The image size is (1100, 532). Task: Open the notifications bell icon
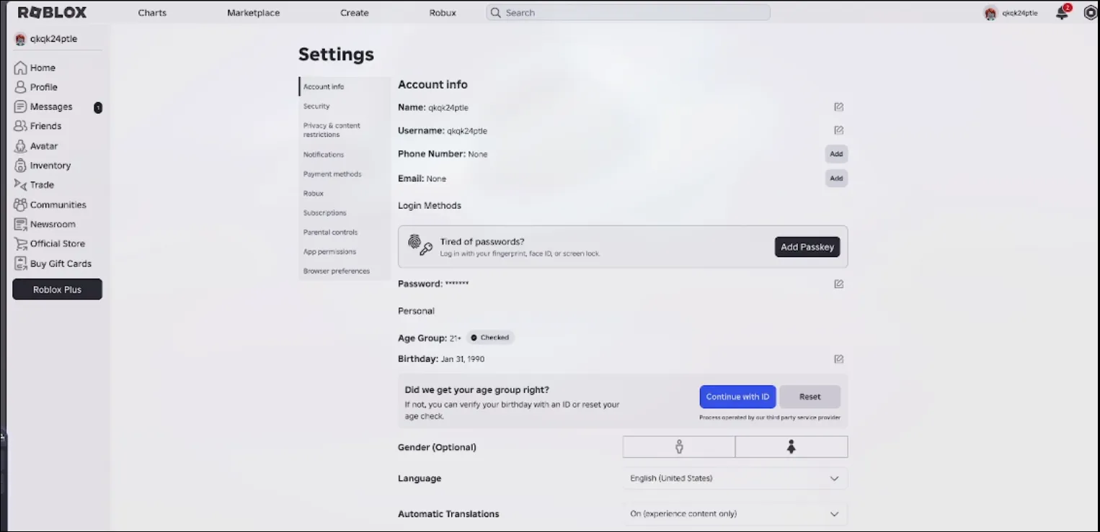[x=1062, y=13]
